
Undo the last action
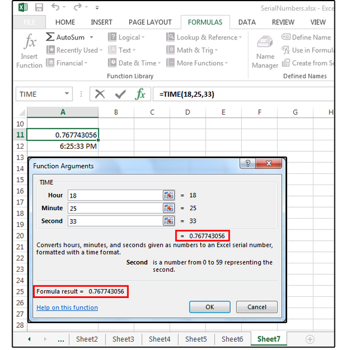coord(55,7)
